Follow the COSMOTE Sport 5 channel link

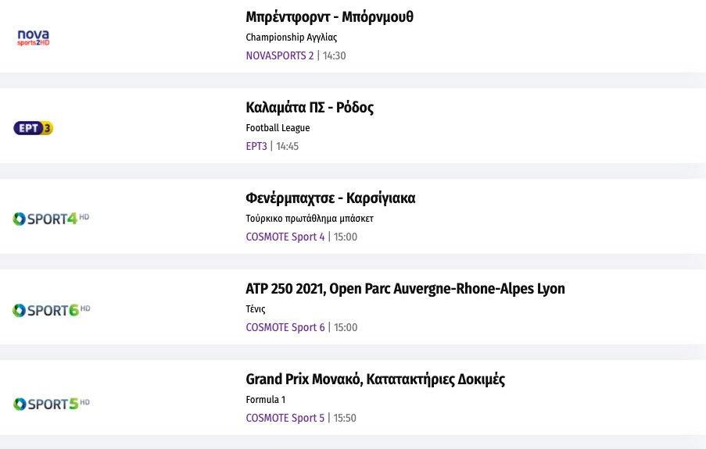[x=285, y=418]
